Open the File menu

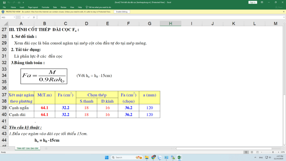click(x=4, y=7)
